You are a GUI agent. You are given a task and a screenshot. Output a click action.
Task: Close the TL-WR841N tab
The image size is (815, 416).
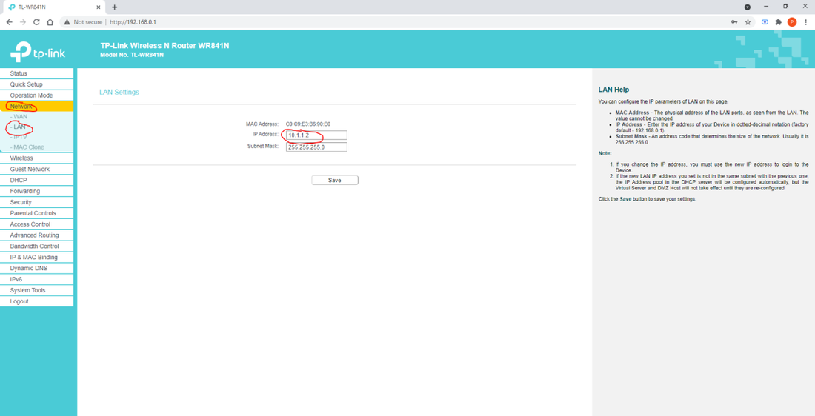coord(99,7)
